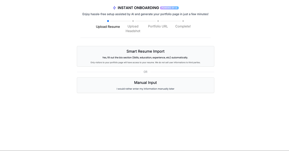Image resolution: width=289 pixels, height=151 pixels.
Task: Click progress line between Portfolio URL and Complete! dots
Action: pyautogui.click(x=170, y=21)
